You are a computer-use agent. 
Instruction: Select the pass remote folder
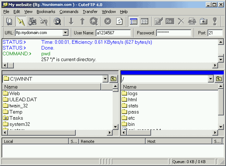pos(130,112)
